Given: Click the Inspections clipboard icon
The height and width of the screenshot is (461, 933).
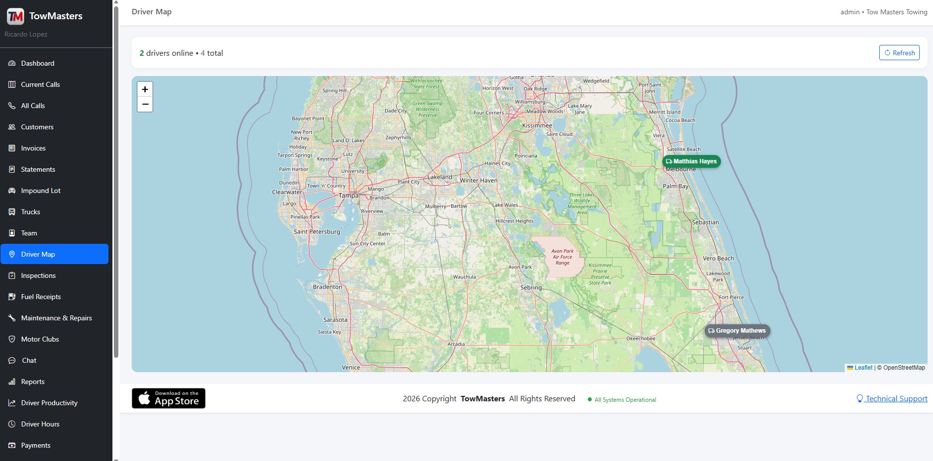Looking at the screenshot, I should tap(12, 275).
